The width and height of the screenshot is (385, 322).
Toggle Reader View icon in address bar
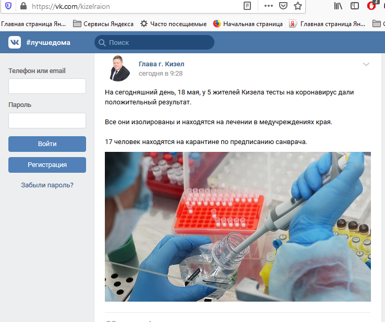tap(247, 6)
